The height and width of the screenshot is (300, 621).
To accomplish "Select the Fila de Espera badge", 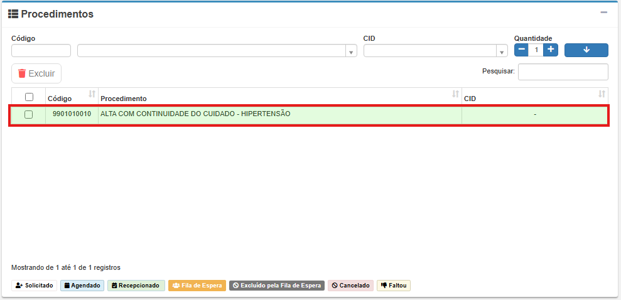I will click(197, 286).
